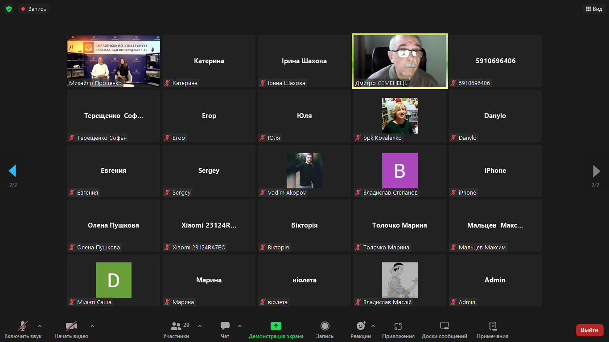Turn on camera with Начать видео
Image resolution: width=609 pixels, height=342 pixels.
tap(71, 330)
